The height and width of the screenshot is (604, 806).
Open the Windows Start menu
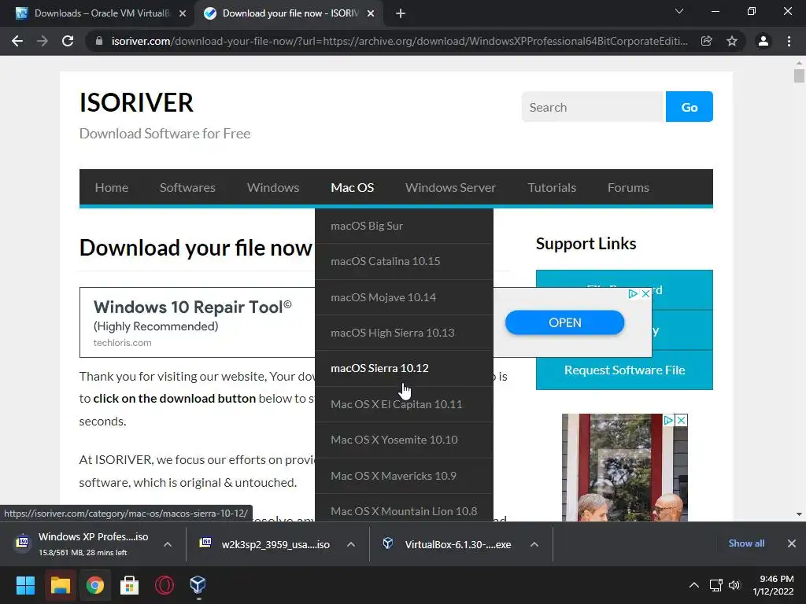tap(25, 585)
